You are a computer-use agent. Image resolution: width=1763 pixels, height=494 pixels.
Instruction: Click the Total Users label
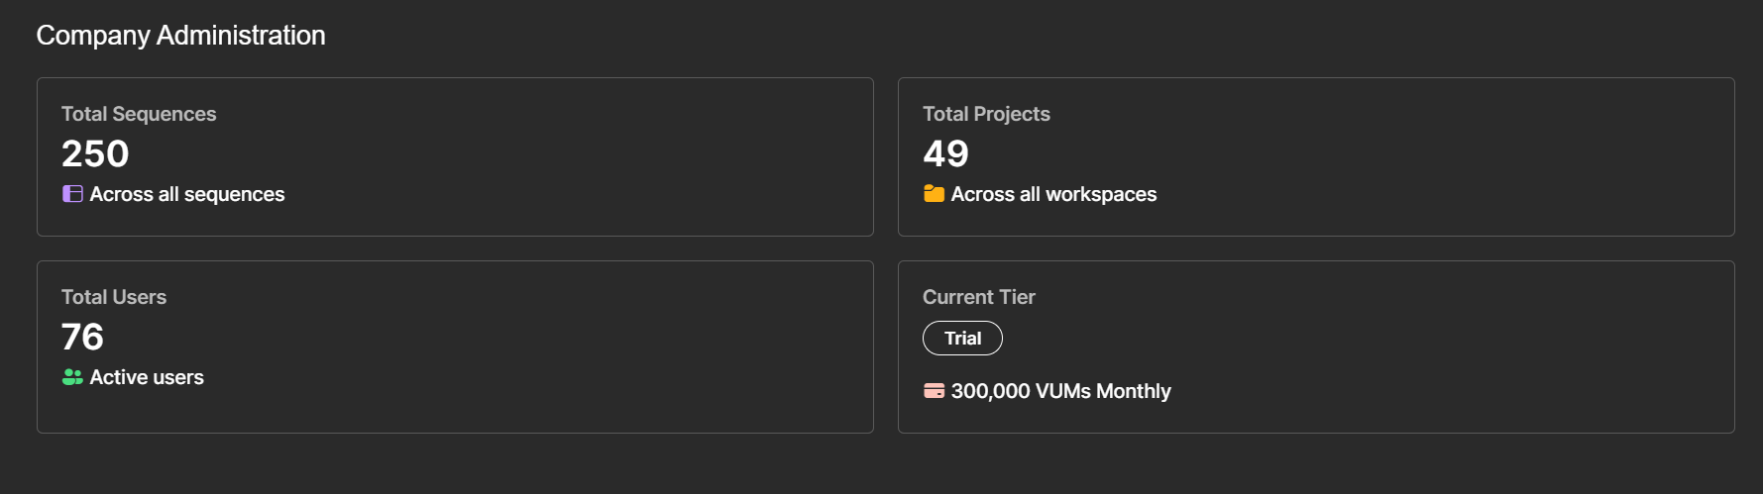tap(114, 297)
